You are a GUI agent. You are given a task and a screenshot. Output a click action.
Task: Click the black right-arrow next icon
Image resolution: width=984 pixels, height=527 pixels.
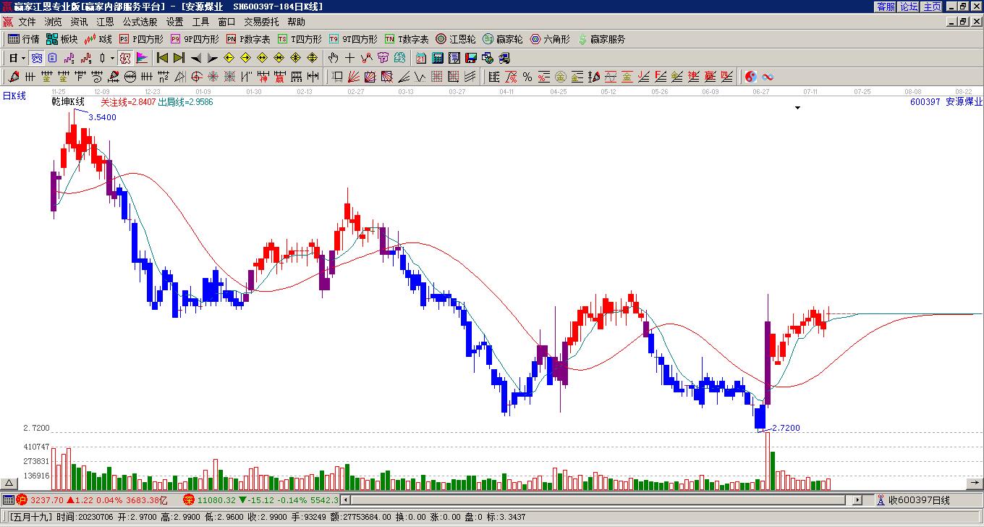[212, 58]
